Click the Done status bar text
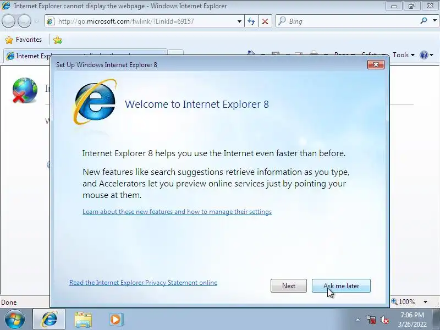Image resolution: width=440 pixels, height=330 pixels. [9, 302]
